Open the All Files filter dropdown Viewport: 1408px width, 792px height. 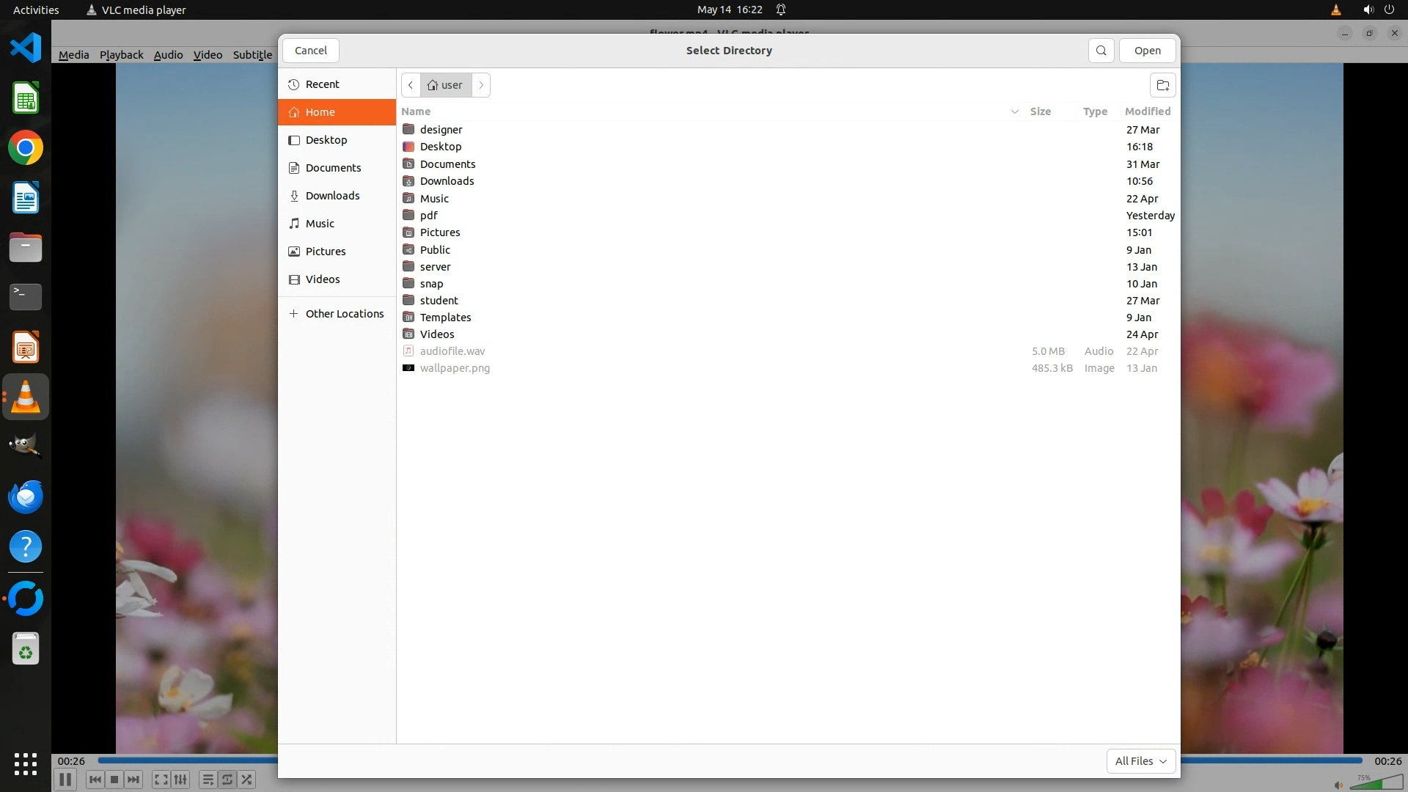click(1140, 761)
